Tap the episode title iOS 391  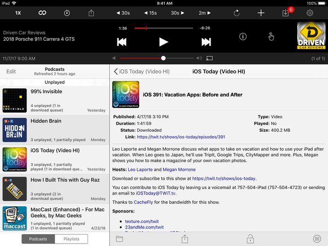click(193, 95)
